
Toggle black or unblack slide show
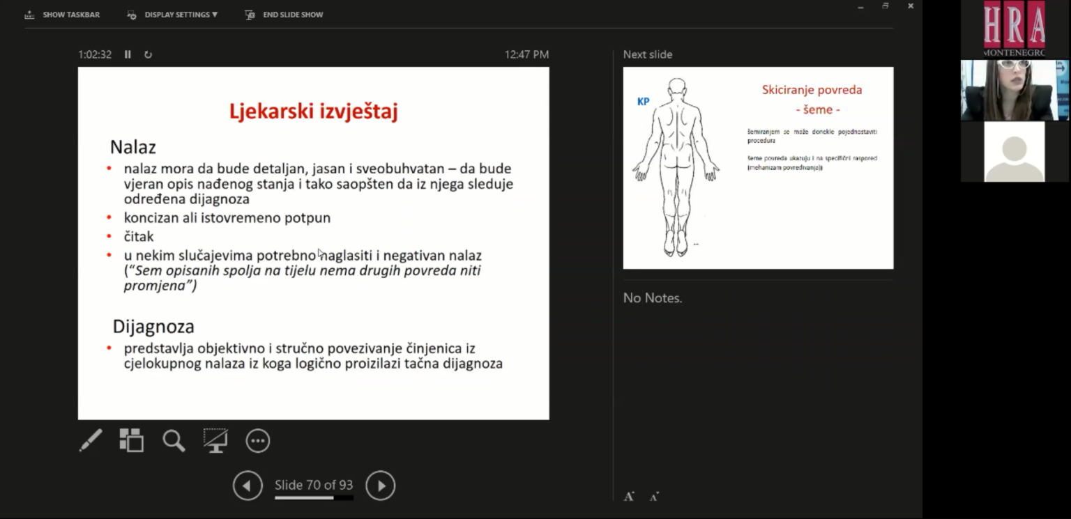[x=215, y=440]
